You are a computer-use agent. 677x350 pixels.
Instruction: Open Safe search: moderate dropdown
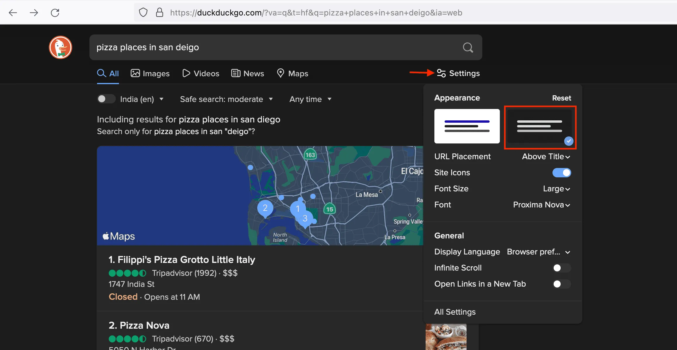pos(227,99)
